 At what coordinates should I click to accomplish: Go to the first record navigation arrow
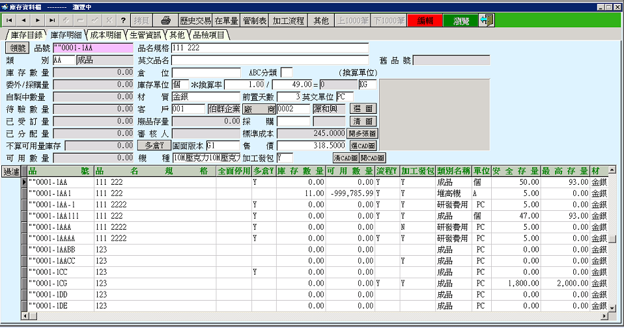(x=10, y=20)
